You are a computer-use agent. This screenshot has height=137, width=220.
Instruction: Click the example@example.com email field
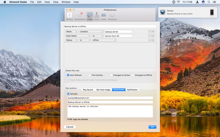click(x=110, y=98)
